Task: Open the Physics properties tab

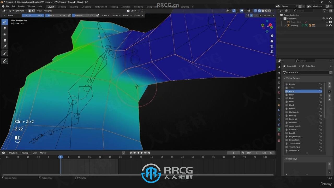Action: coord(279,120)
